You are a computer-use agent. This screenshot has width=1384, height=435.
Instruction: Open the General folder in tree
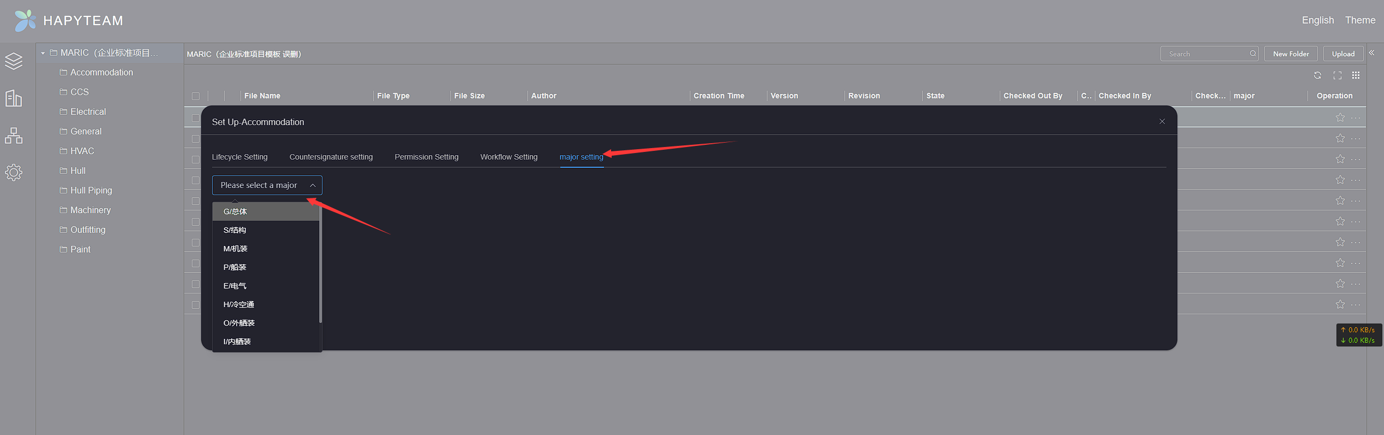(86, 131)
